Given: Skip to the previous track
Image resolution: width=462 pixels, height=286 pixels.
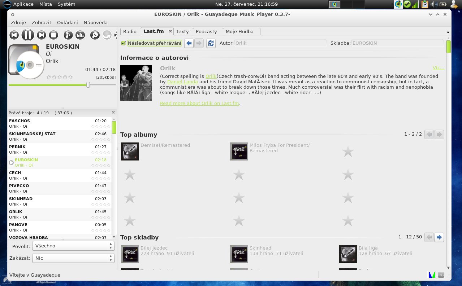Looking at the screenshot, I should tap(14, 35).
